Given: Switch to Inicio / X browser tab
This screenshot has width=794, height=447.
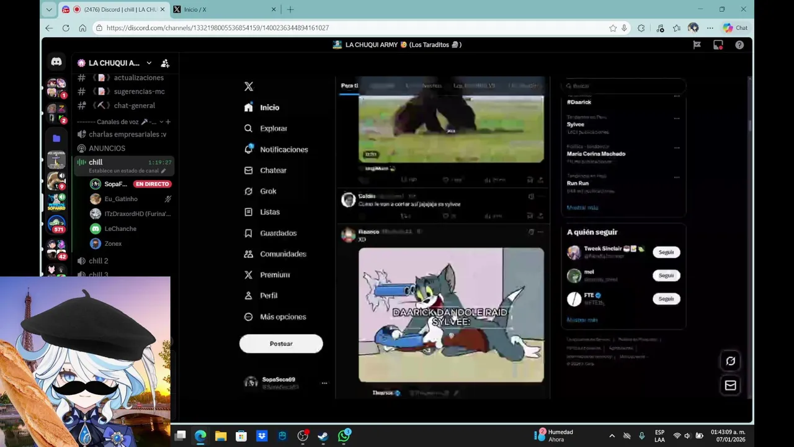Looking at the screenshot, I should coord(225,9).
